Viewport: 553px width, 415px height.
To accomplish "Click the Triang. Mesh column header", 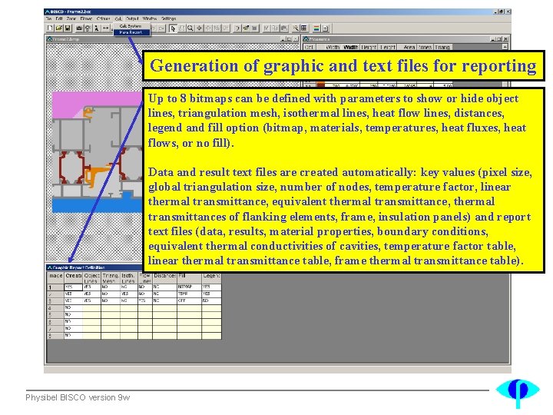I will click(x=111, y=277).
